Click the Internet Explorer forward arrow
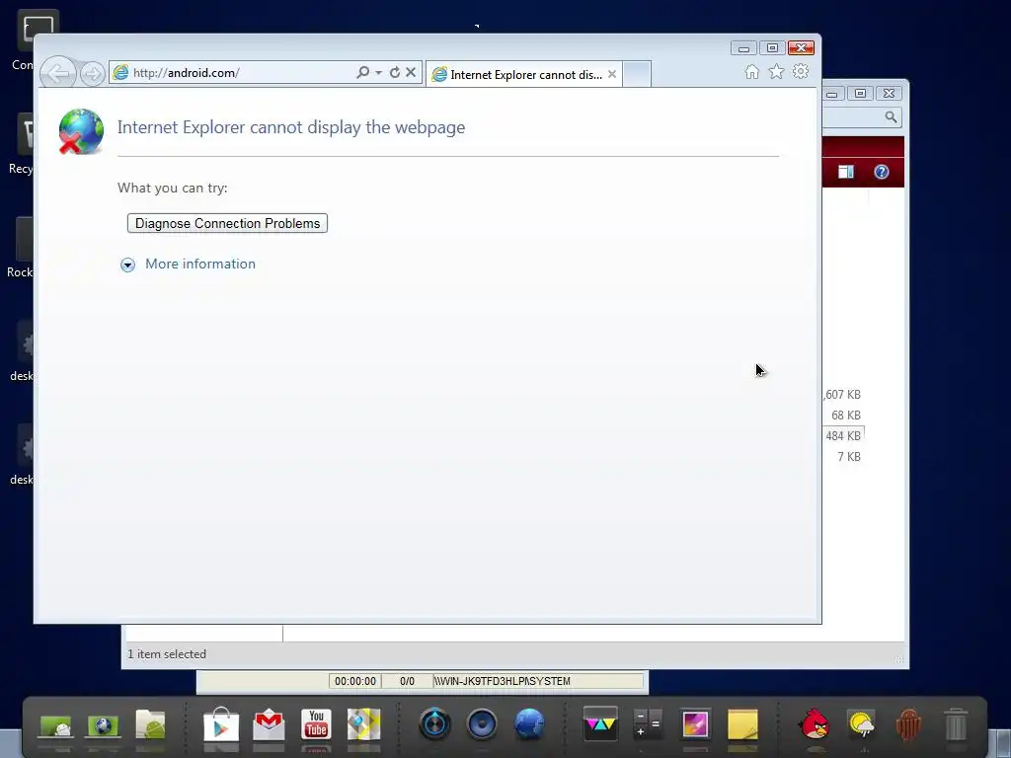 tap(93, 73)
